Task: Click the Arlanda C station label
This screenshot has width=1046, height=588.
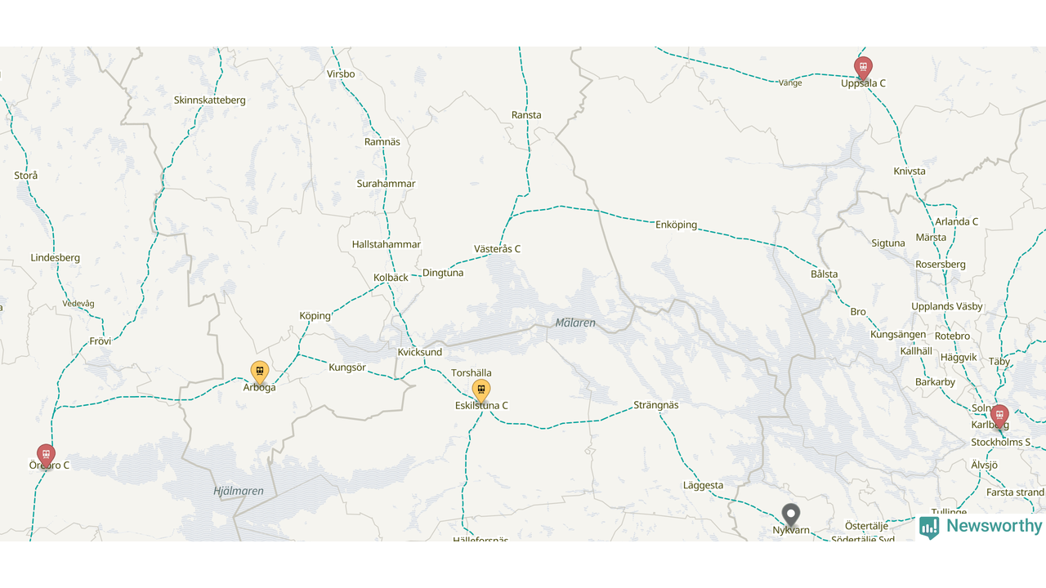Action: coord(957,222)
